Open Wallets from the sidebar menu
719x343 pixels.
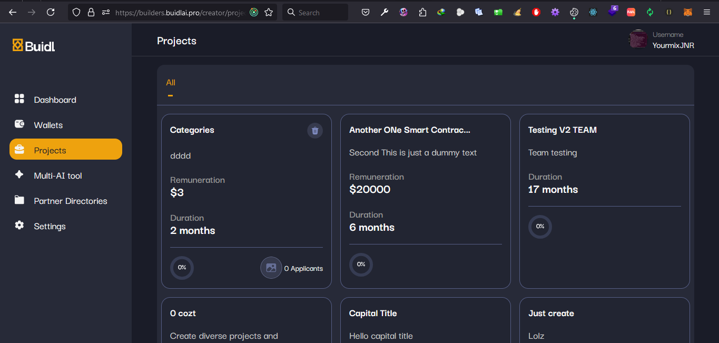48,125
